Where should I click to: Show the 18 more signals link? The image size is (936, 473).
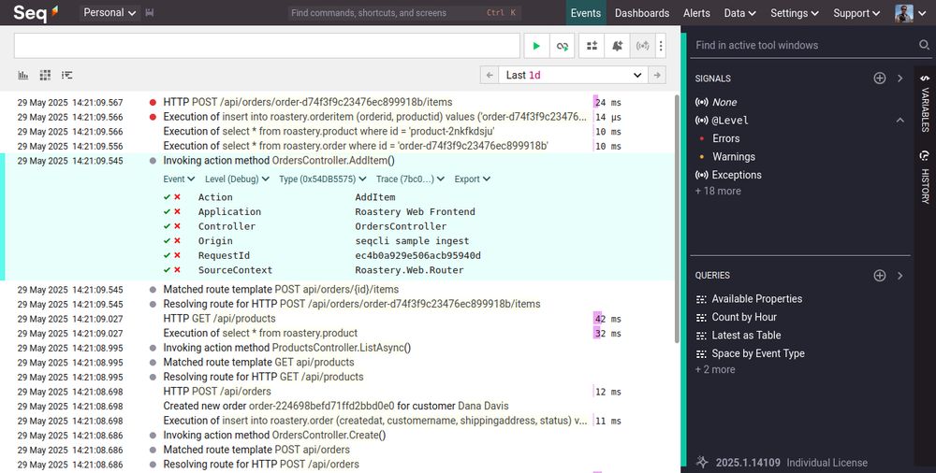(x=718, y=191)
